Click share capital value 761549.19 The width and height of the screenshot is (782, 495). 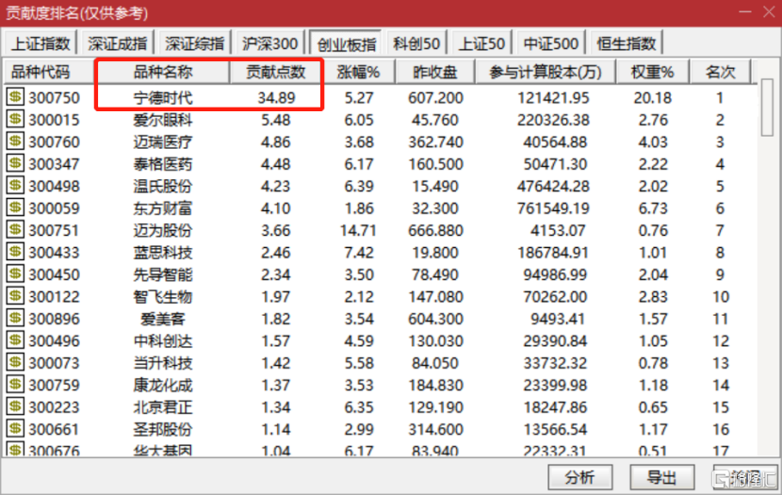553,208
